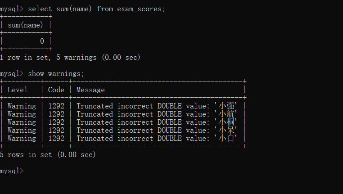Click the empty mysql> prompt at bottom
343x194 pixels.
coord(12,171)
